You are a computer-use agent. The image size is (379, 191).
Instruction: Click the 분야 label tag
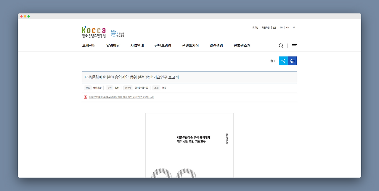point(110,88)
